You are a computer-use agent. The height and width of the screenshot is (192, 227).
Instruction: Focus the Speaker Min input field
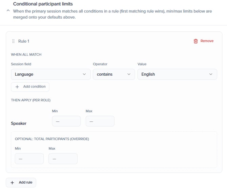coord(66,121)
